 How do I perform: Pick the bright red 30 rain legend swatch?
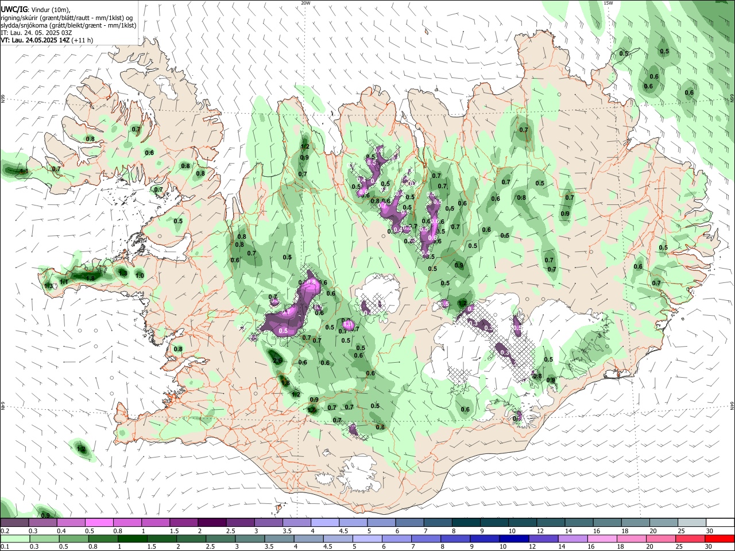click(x=720, y=538)
